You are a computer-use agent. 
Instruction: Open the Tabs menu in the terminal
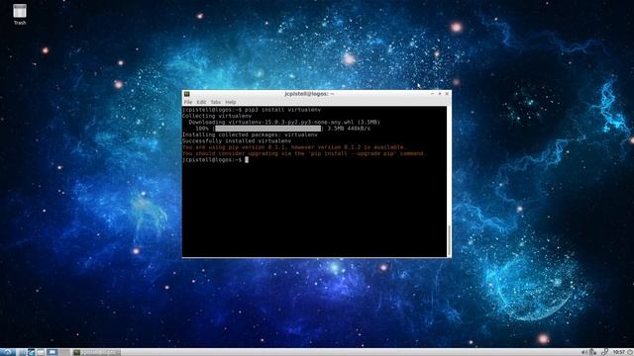pos(216,102)
